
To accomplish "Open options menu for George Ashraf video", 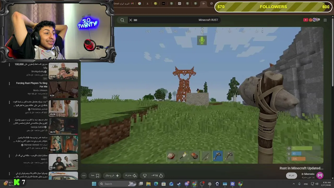I will 9,120.
